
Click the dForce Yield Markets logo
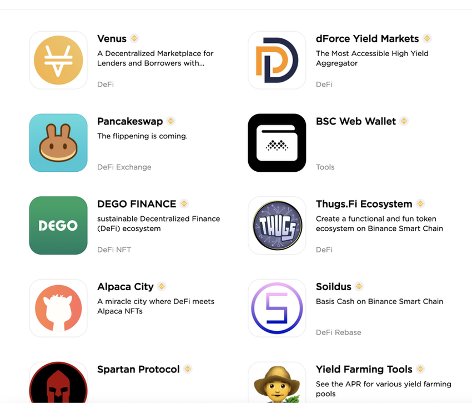coord(277,60)
